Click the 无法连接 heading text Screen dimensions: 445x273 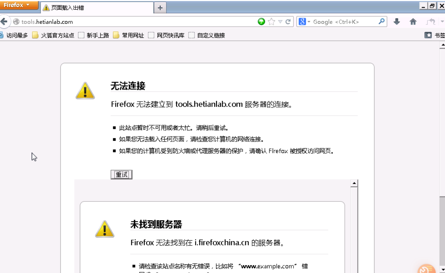pyautogui.click(x=128, y=86)
